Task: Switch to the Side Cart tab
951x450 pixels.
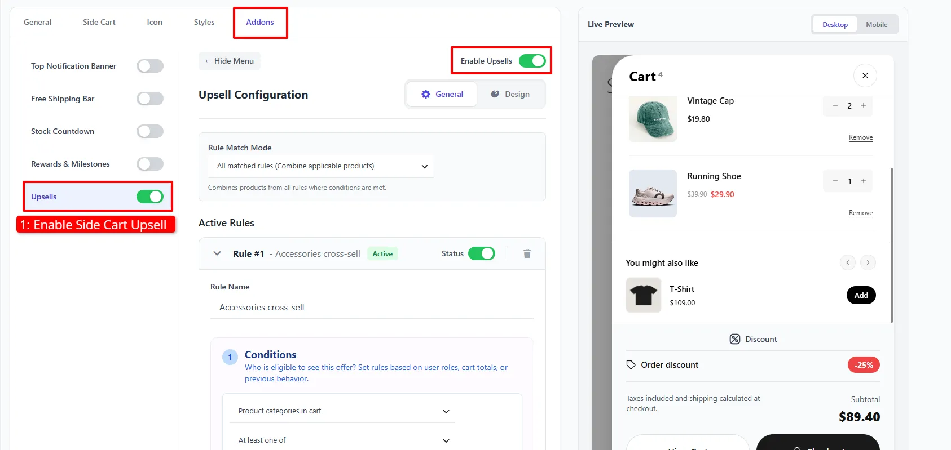Action: coord(99,22)
